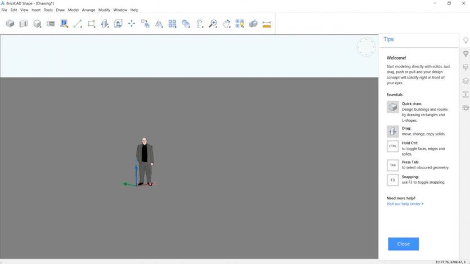Click the Snapping: label text
470x264 pixels.
tap(410, 177)
